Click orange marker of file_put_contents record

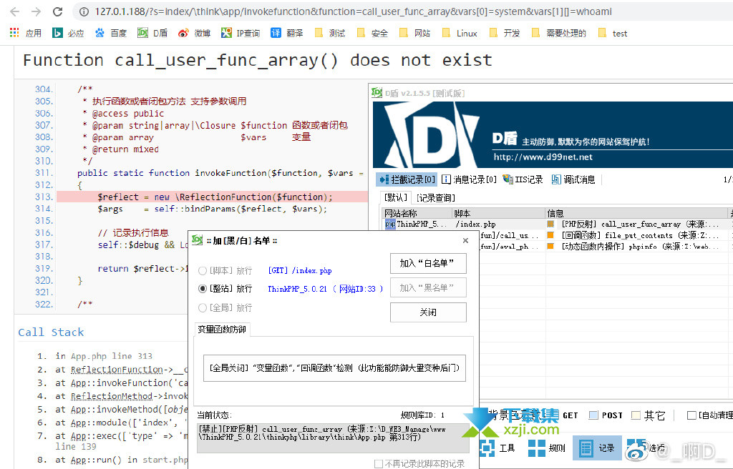pyautogui.click(x=550, y=235)
